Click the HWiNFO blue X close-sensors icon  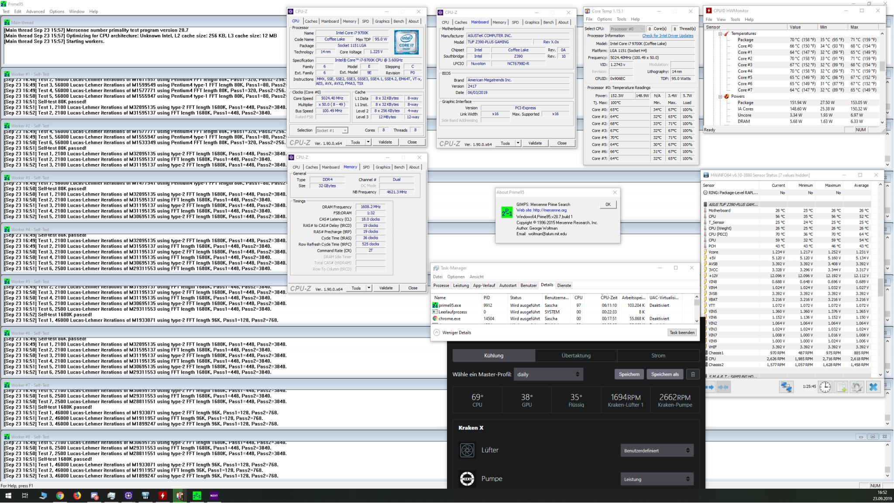pyautogui.click(x=873, y=387)
